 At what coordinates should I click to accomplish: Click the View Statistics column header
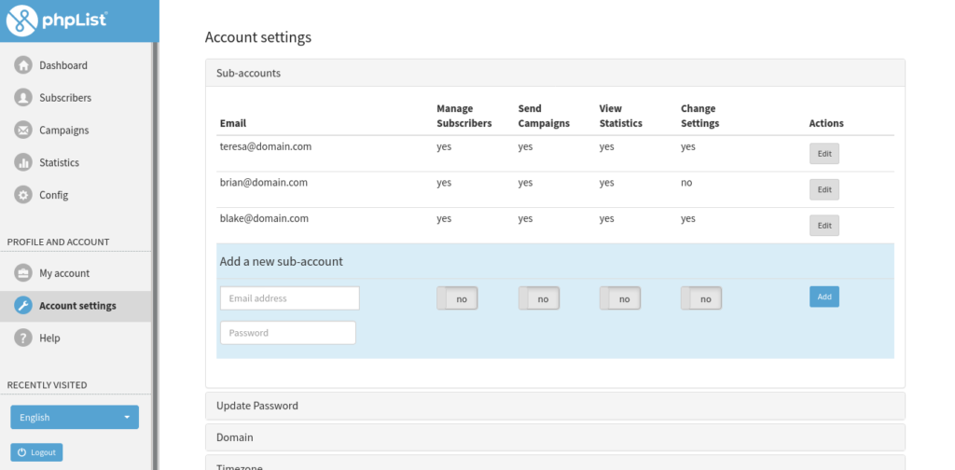[620, 116]
